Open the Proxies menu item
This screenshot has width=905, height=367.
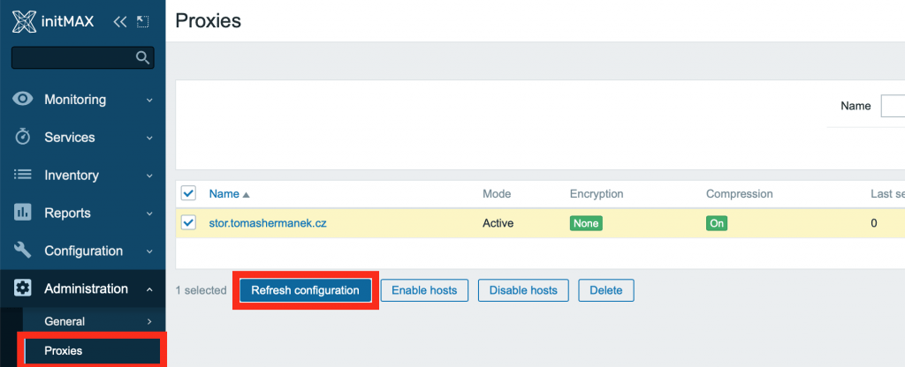click(x=64, y=351)
